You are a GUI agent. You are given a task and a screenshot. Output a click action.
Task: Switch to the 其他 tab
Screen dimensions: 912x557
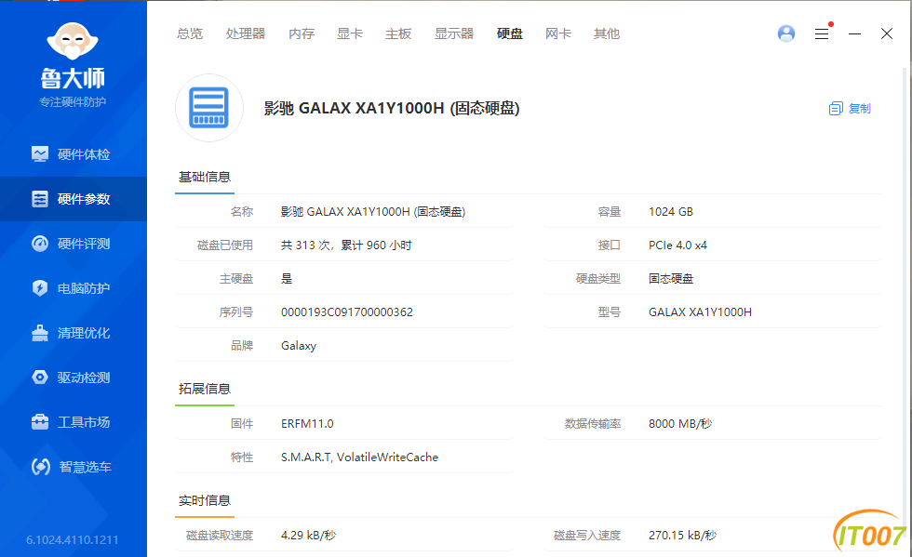point(607,33)
